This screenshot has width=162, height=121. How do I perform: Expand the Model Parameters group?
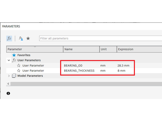coord(9,76)
